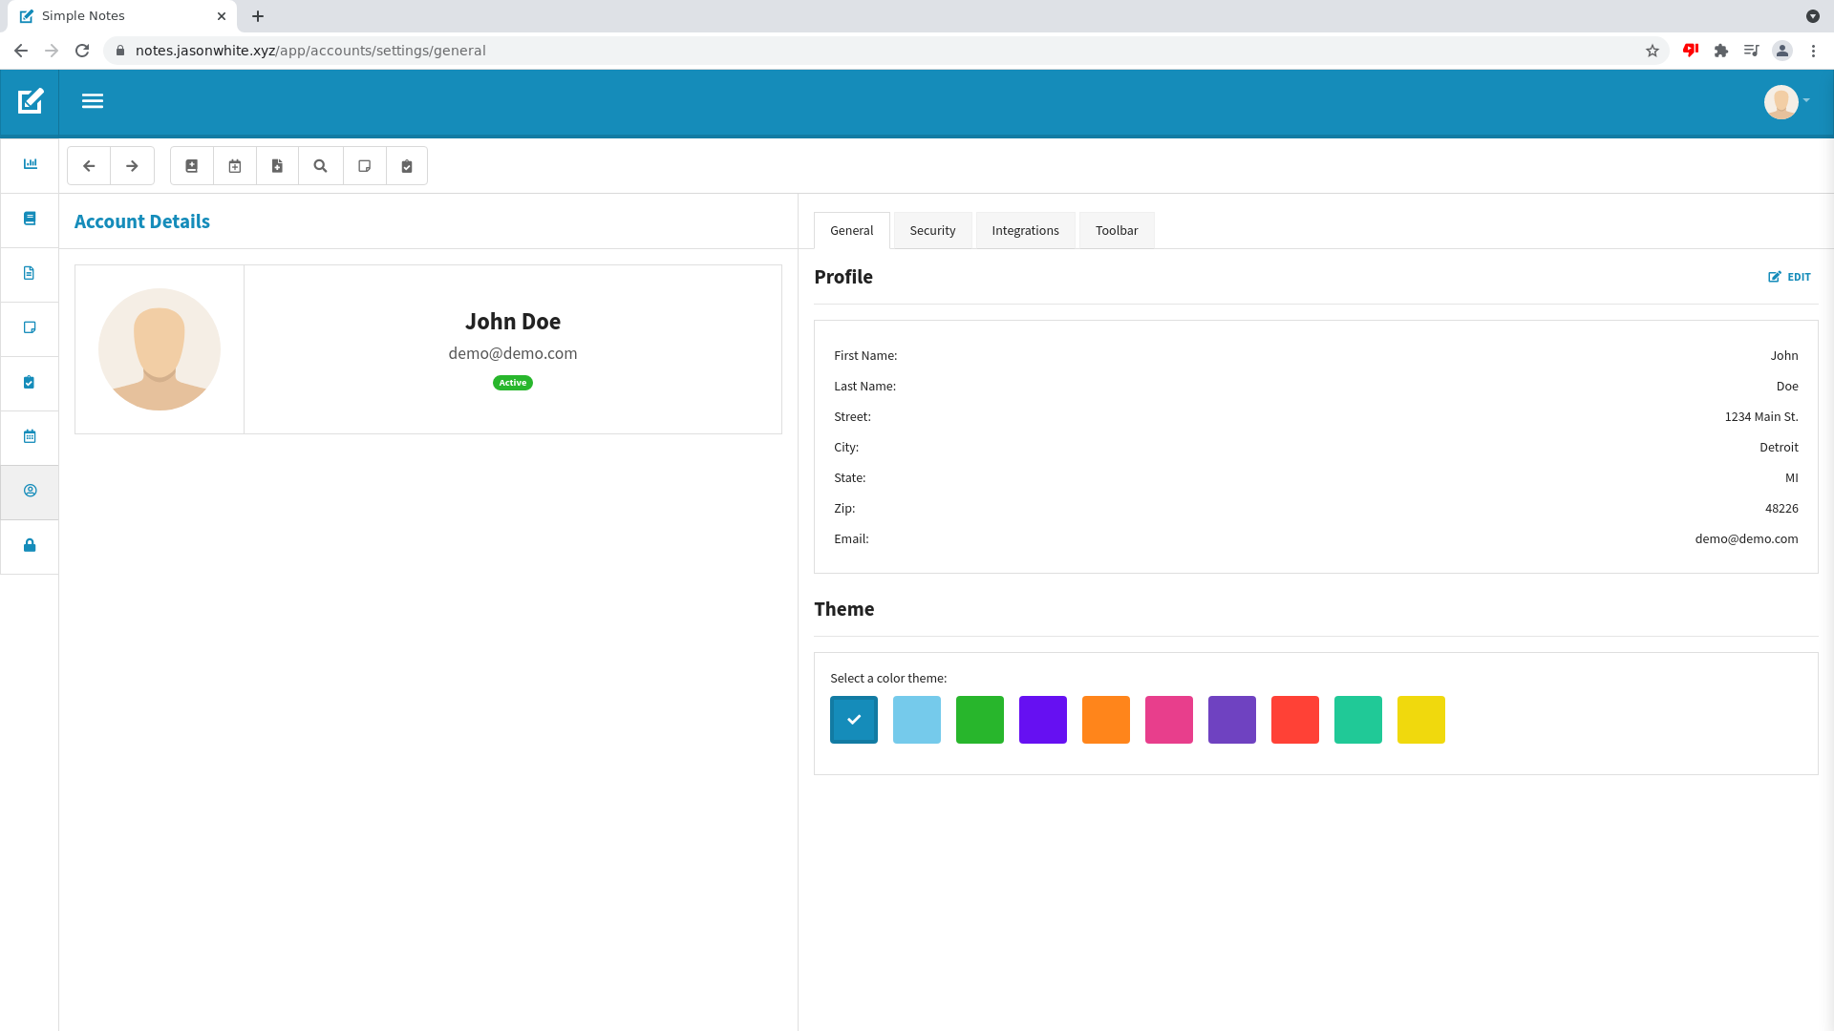1834x1031 pixels.
Task: Click the sticky notes sidebar icon
Action: [30, 327]
